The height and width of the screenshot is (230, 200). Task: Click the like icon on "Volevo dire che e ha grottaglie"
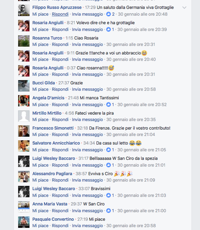tap(108, 29)
